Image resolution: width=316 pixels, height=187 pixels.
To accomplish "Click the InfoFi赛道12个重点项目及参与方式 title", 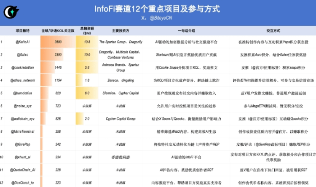I will [157, 9].
